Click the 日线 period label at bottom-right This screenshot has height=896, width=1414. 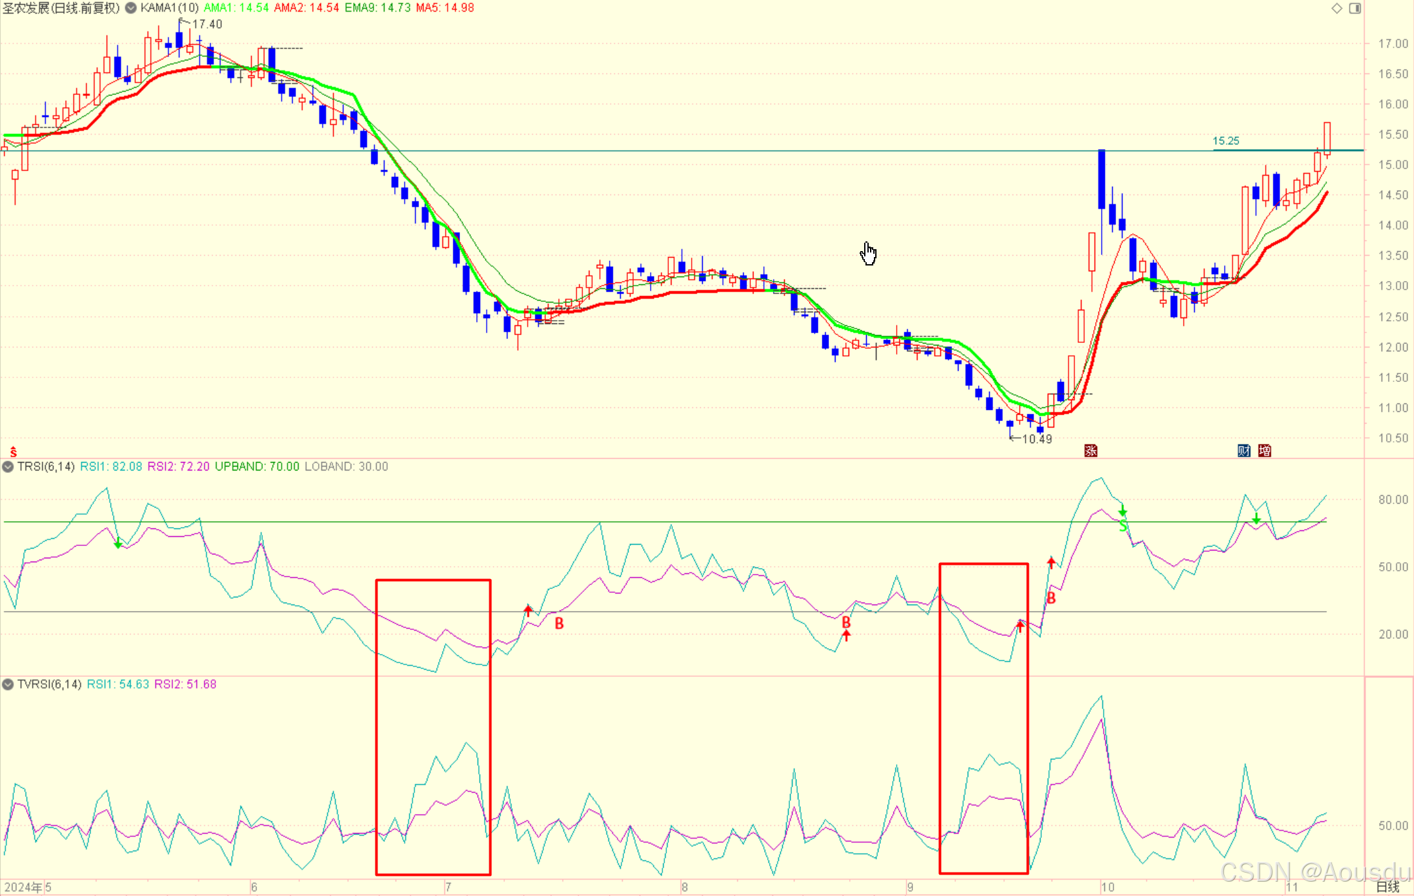1387,887
